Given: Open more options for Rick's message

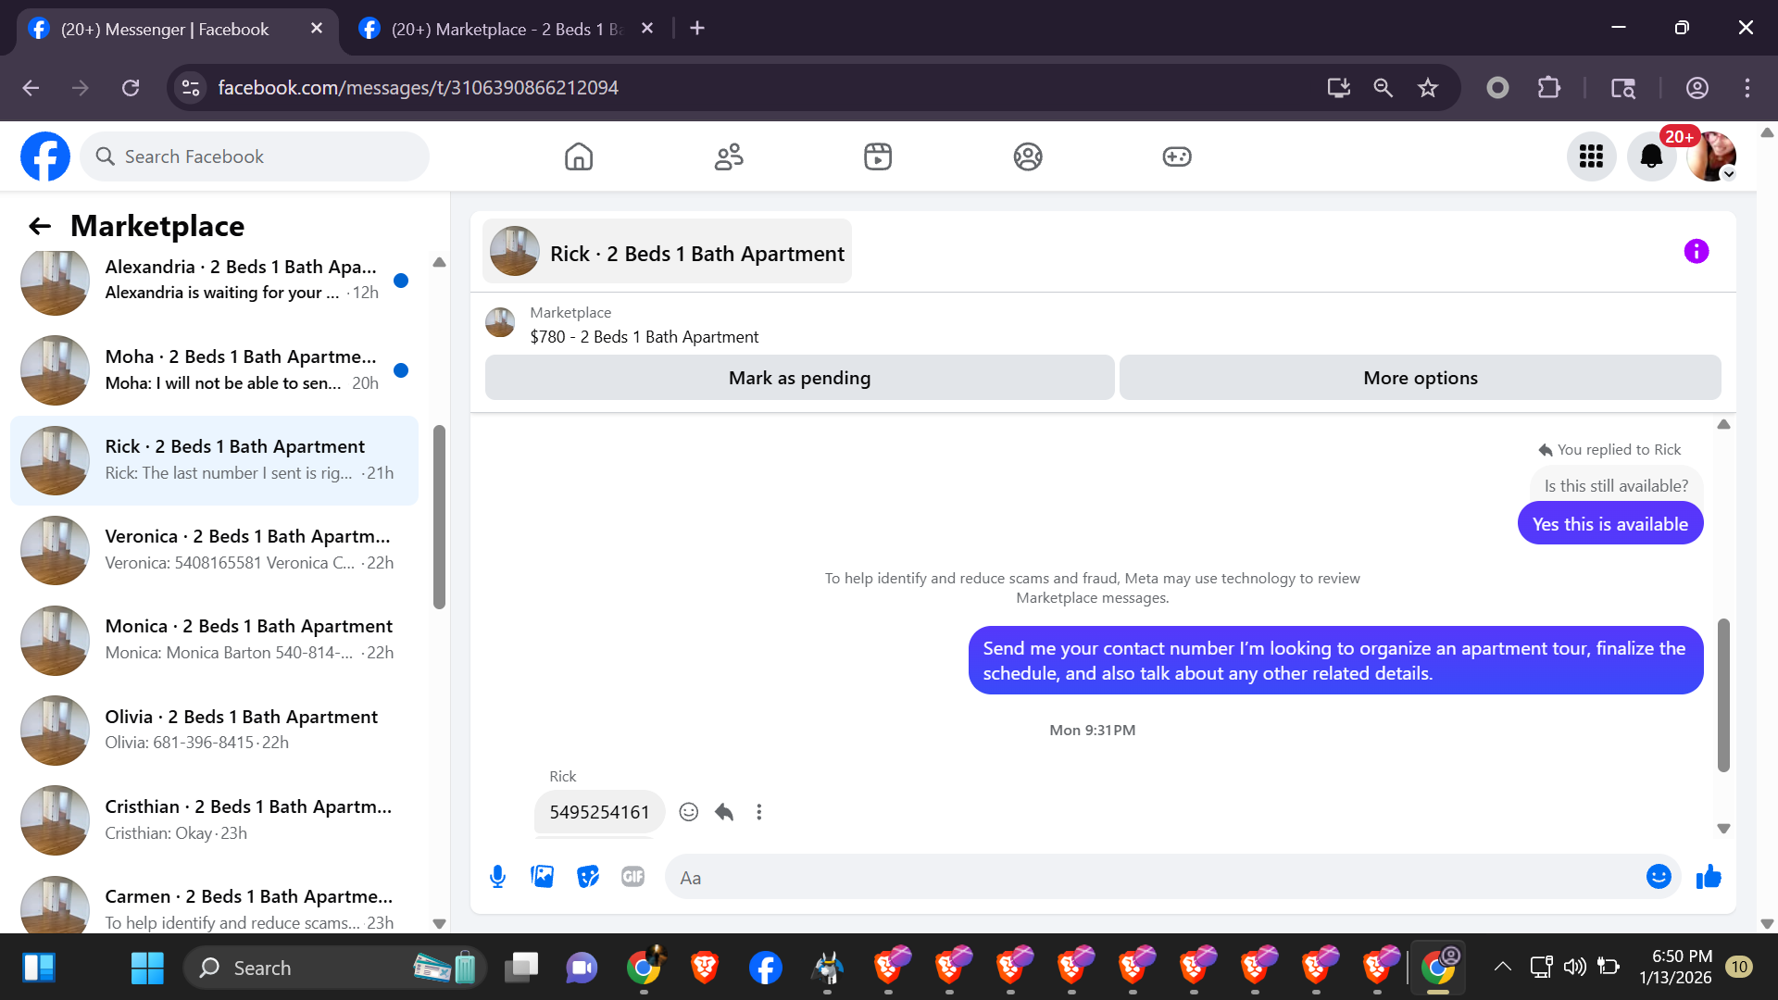Looking at the screenshot, I should (x=759, y=812).
